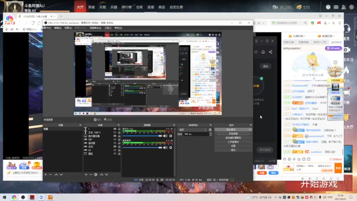Click the Settings button in OBS controls
Image resolution: width=357 pixels, height=201 pixels.
pos(233,146)
